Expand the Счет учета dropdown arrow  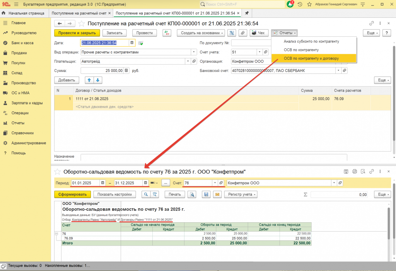point(259,52)
